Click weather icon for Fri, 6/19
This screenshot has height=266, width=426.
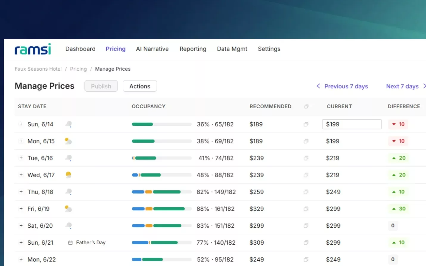(x=68, y=209)
